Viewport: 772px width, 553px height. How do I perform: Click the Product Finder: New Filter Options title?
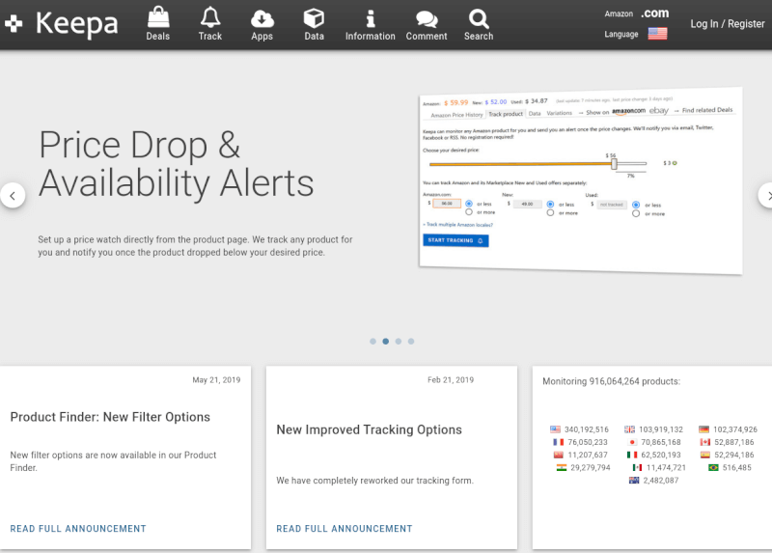pyautogui.click(x=110, y=417)
